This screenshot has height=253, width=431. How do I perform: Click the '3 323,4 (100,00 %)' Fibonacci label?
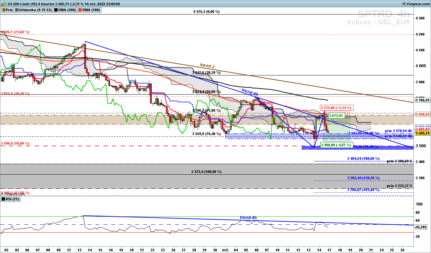(206, 172)
